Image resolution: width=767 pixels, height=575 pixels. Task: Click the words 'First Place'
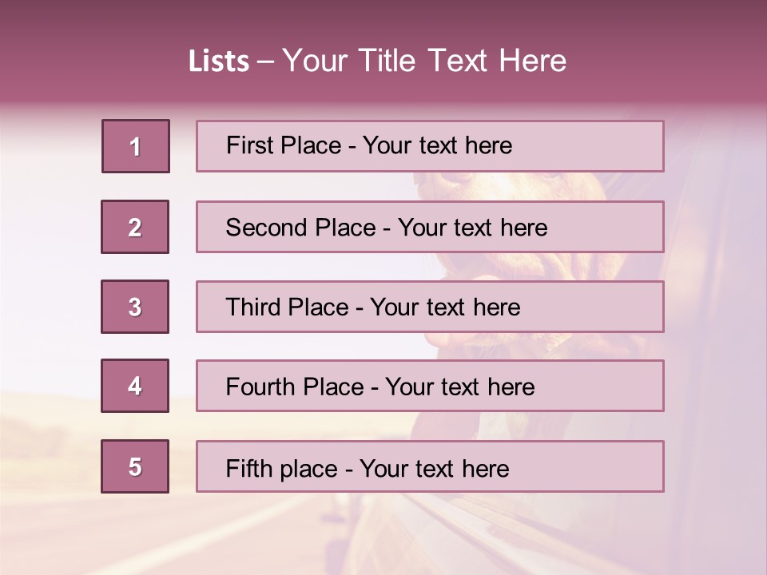coord(284,145)
